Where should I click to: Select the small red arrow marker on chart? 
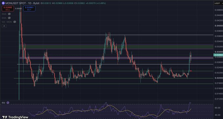[191, 71]
